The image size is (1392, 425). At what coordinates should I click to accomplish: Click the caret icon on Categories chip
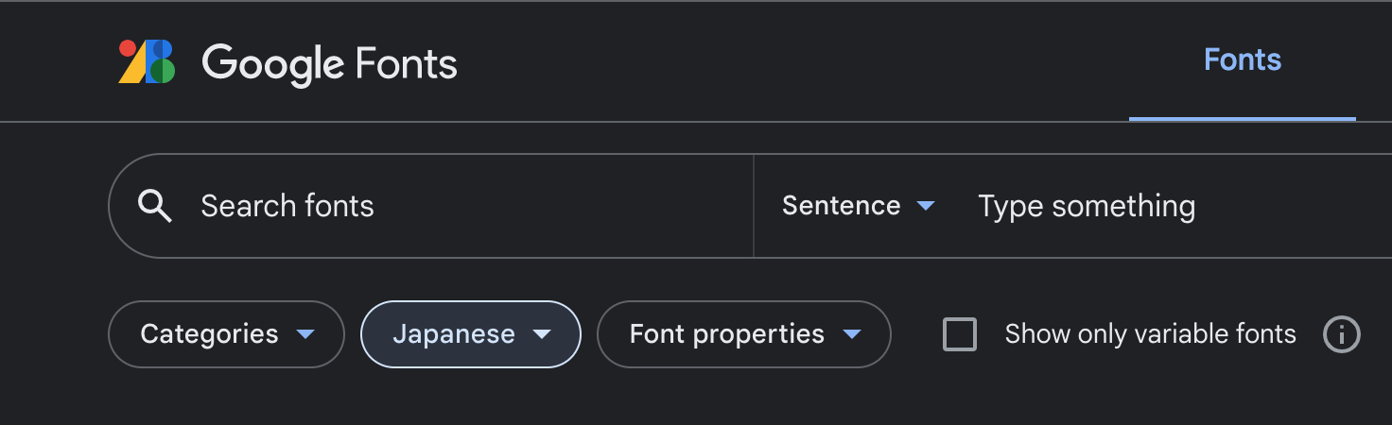(304, 334)
